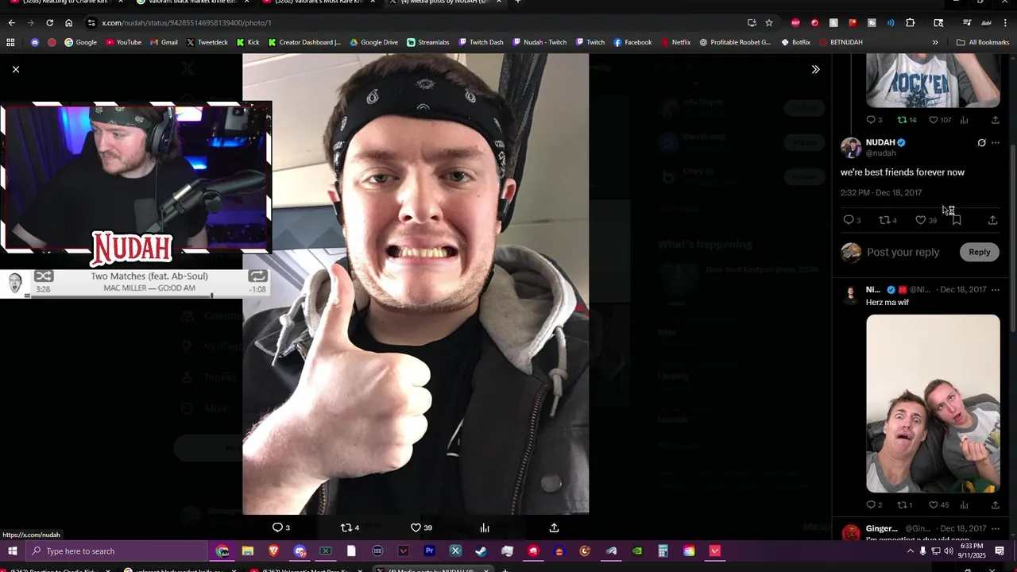
Task: Click the browser address bar URL
Action: [187, 23]
